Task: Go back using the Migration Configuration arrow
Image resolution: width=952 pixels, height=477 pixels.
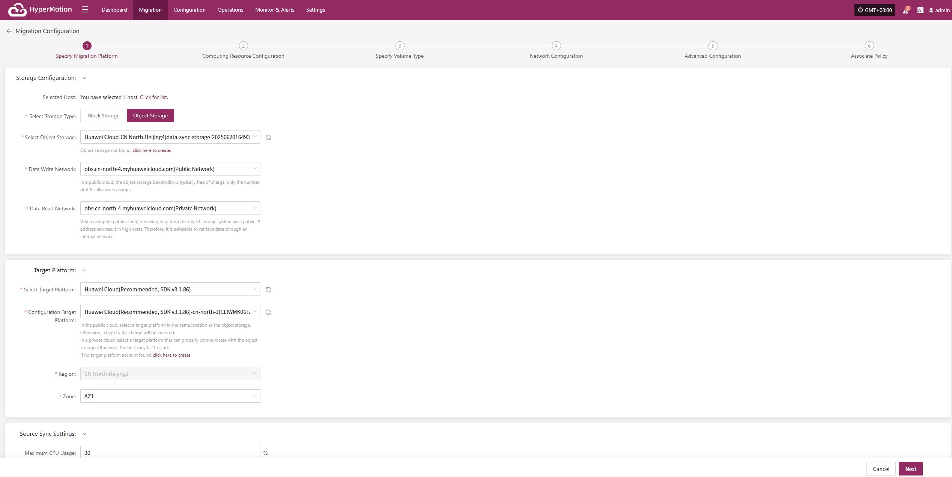Action: pos(9,31)
